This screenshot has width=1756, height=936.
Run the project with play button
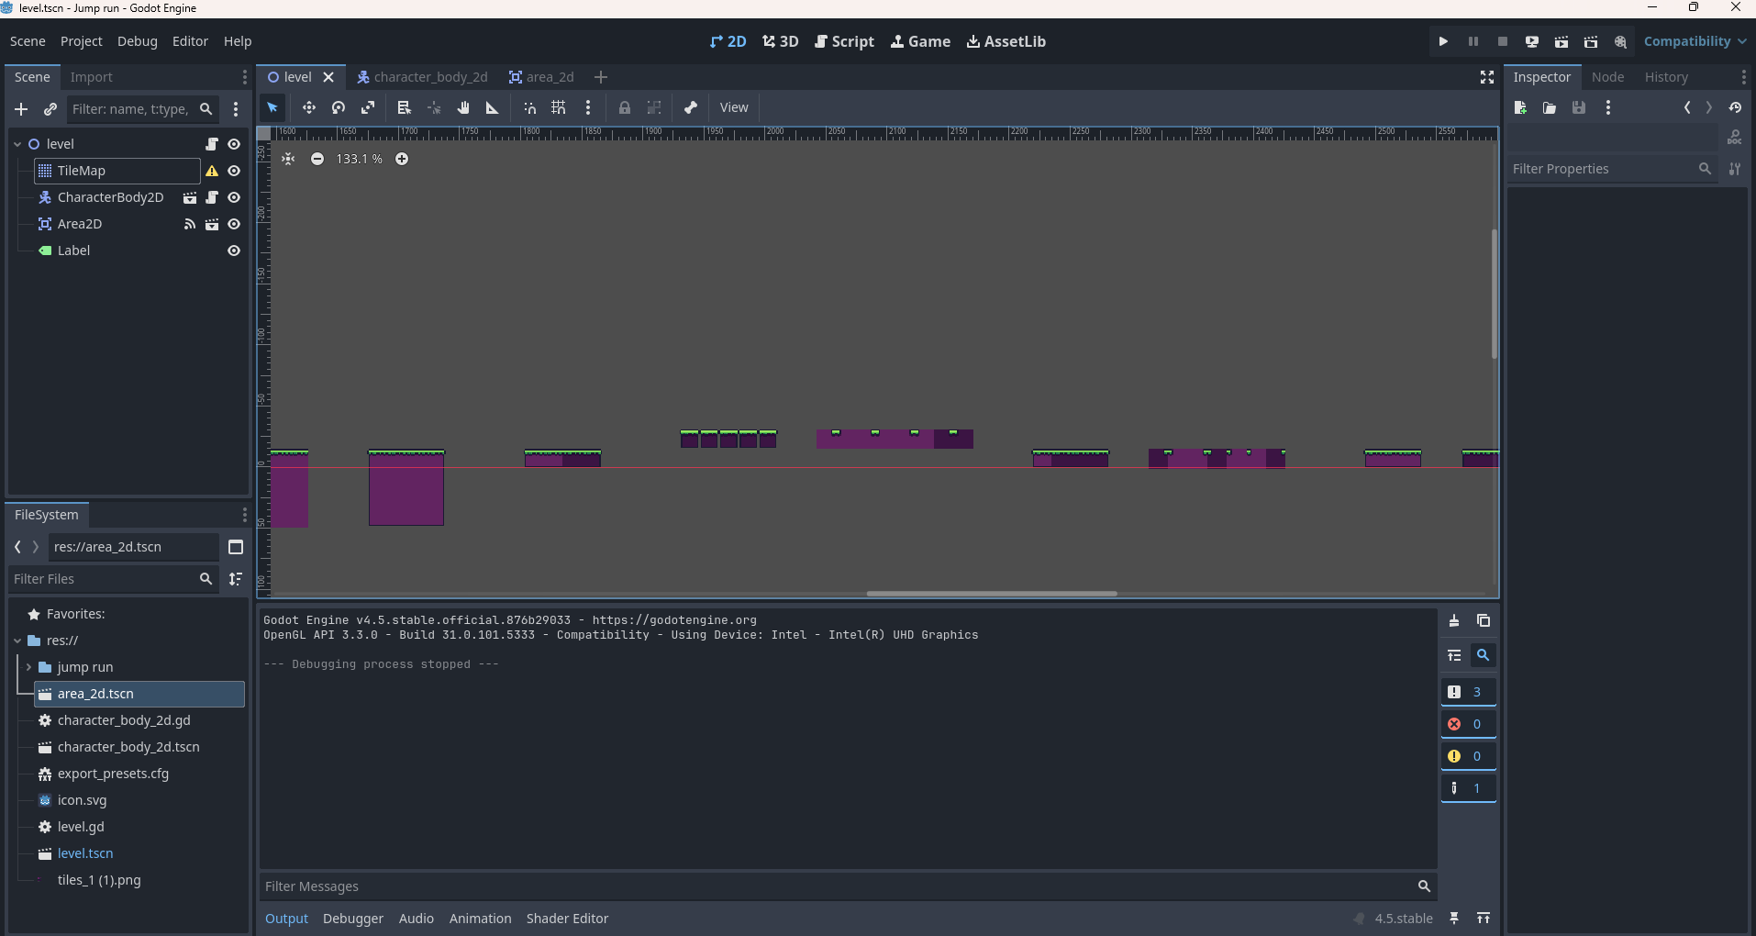coord(1443,41)
